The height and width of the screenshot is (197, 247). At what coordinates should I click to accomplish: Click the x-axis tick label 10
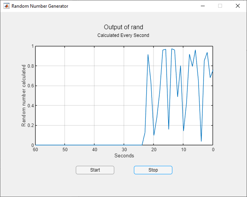tap(184, 150)
